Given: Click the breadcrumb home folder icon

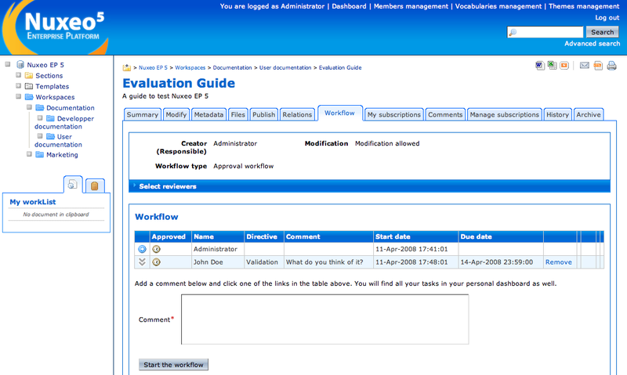Looking at the screenshot, I should pos(127,67).
